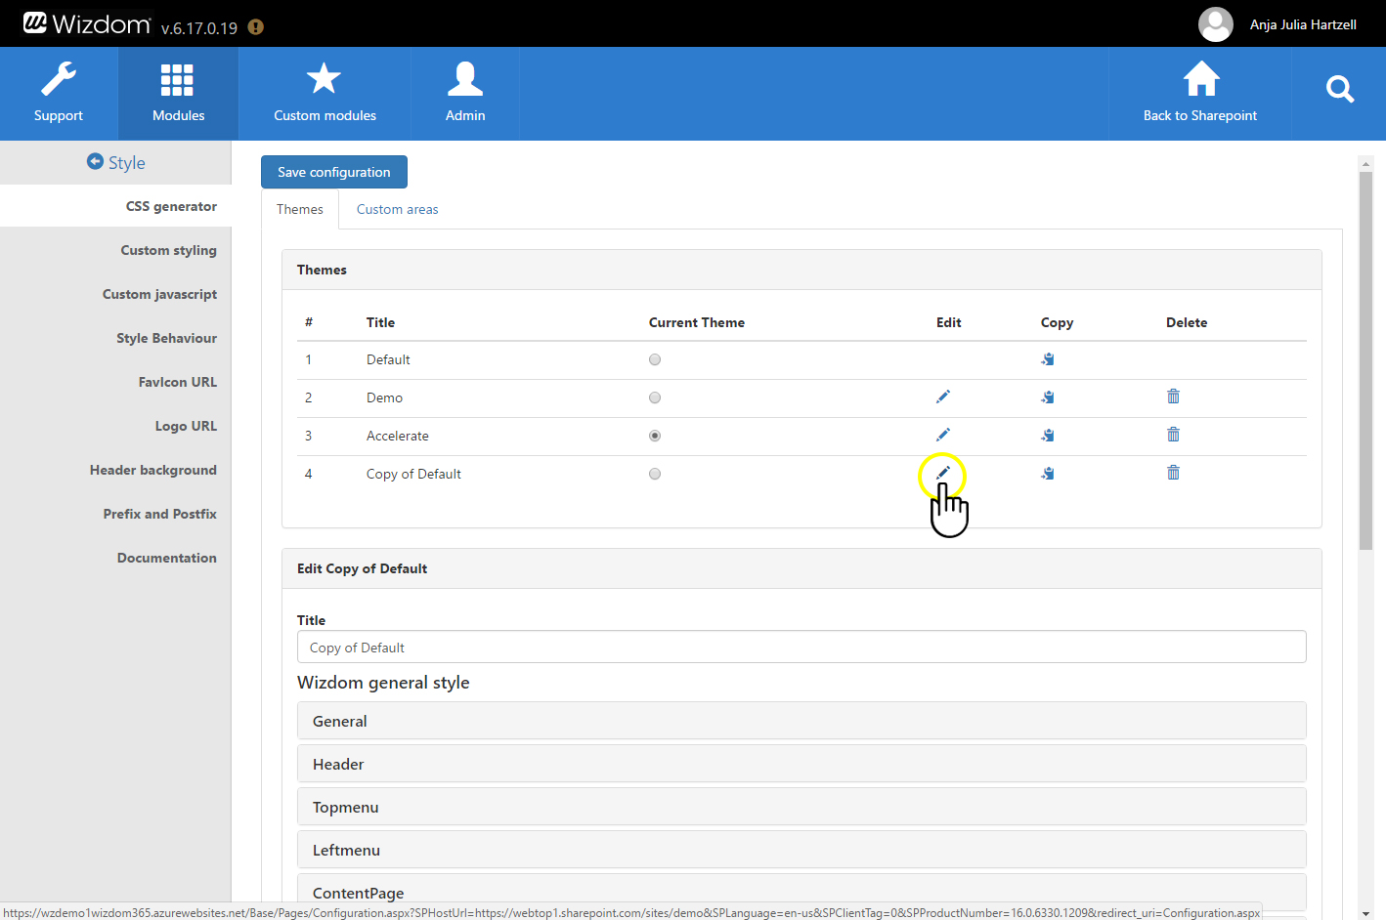Click the Save configuration button

333,172
